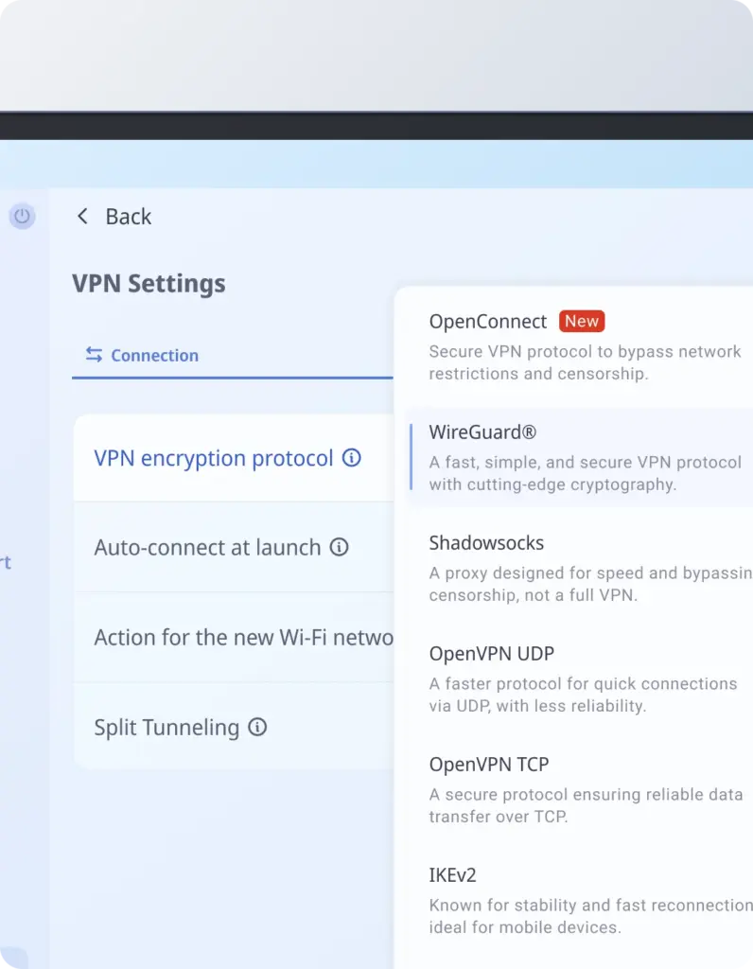Click the VPN Settings heading
The height and width of the screenshot is (969, 753).
(x=149, y=283)
